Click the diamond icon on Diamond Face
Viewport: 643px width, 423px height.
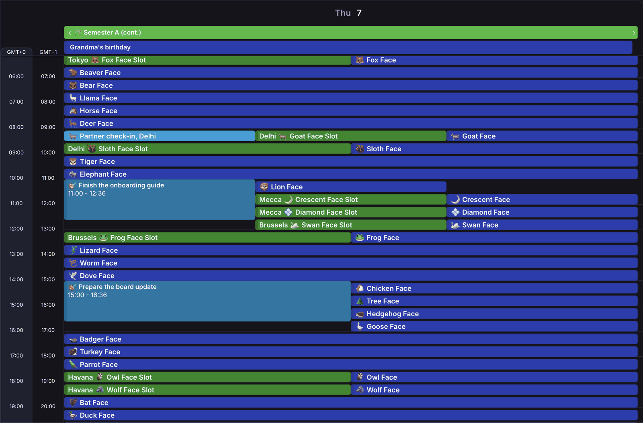(455, 212)
